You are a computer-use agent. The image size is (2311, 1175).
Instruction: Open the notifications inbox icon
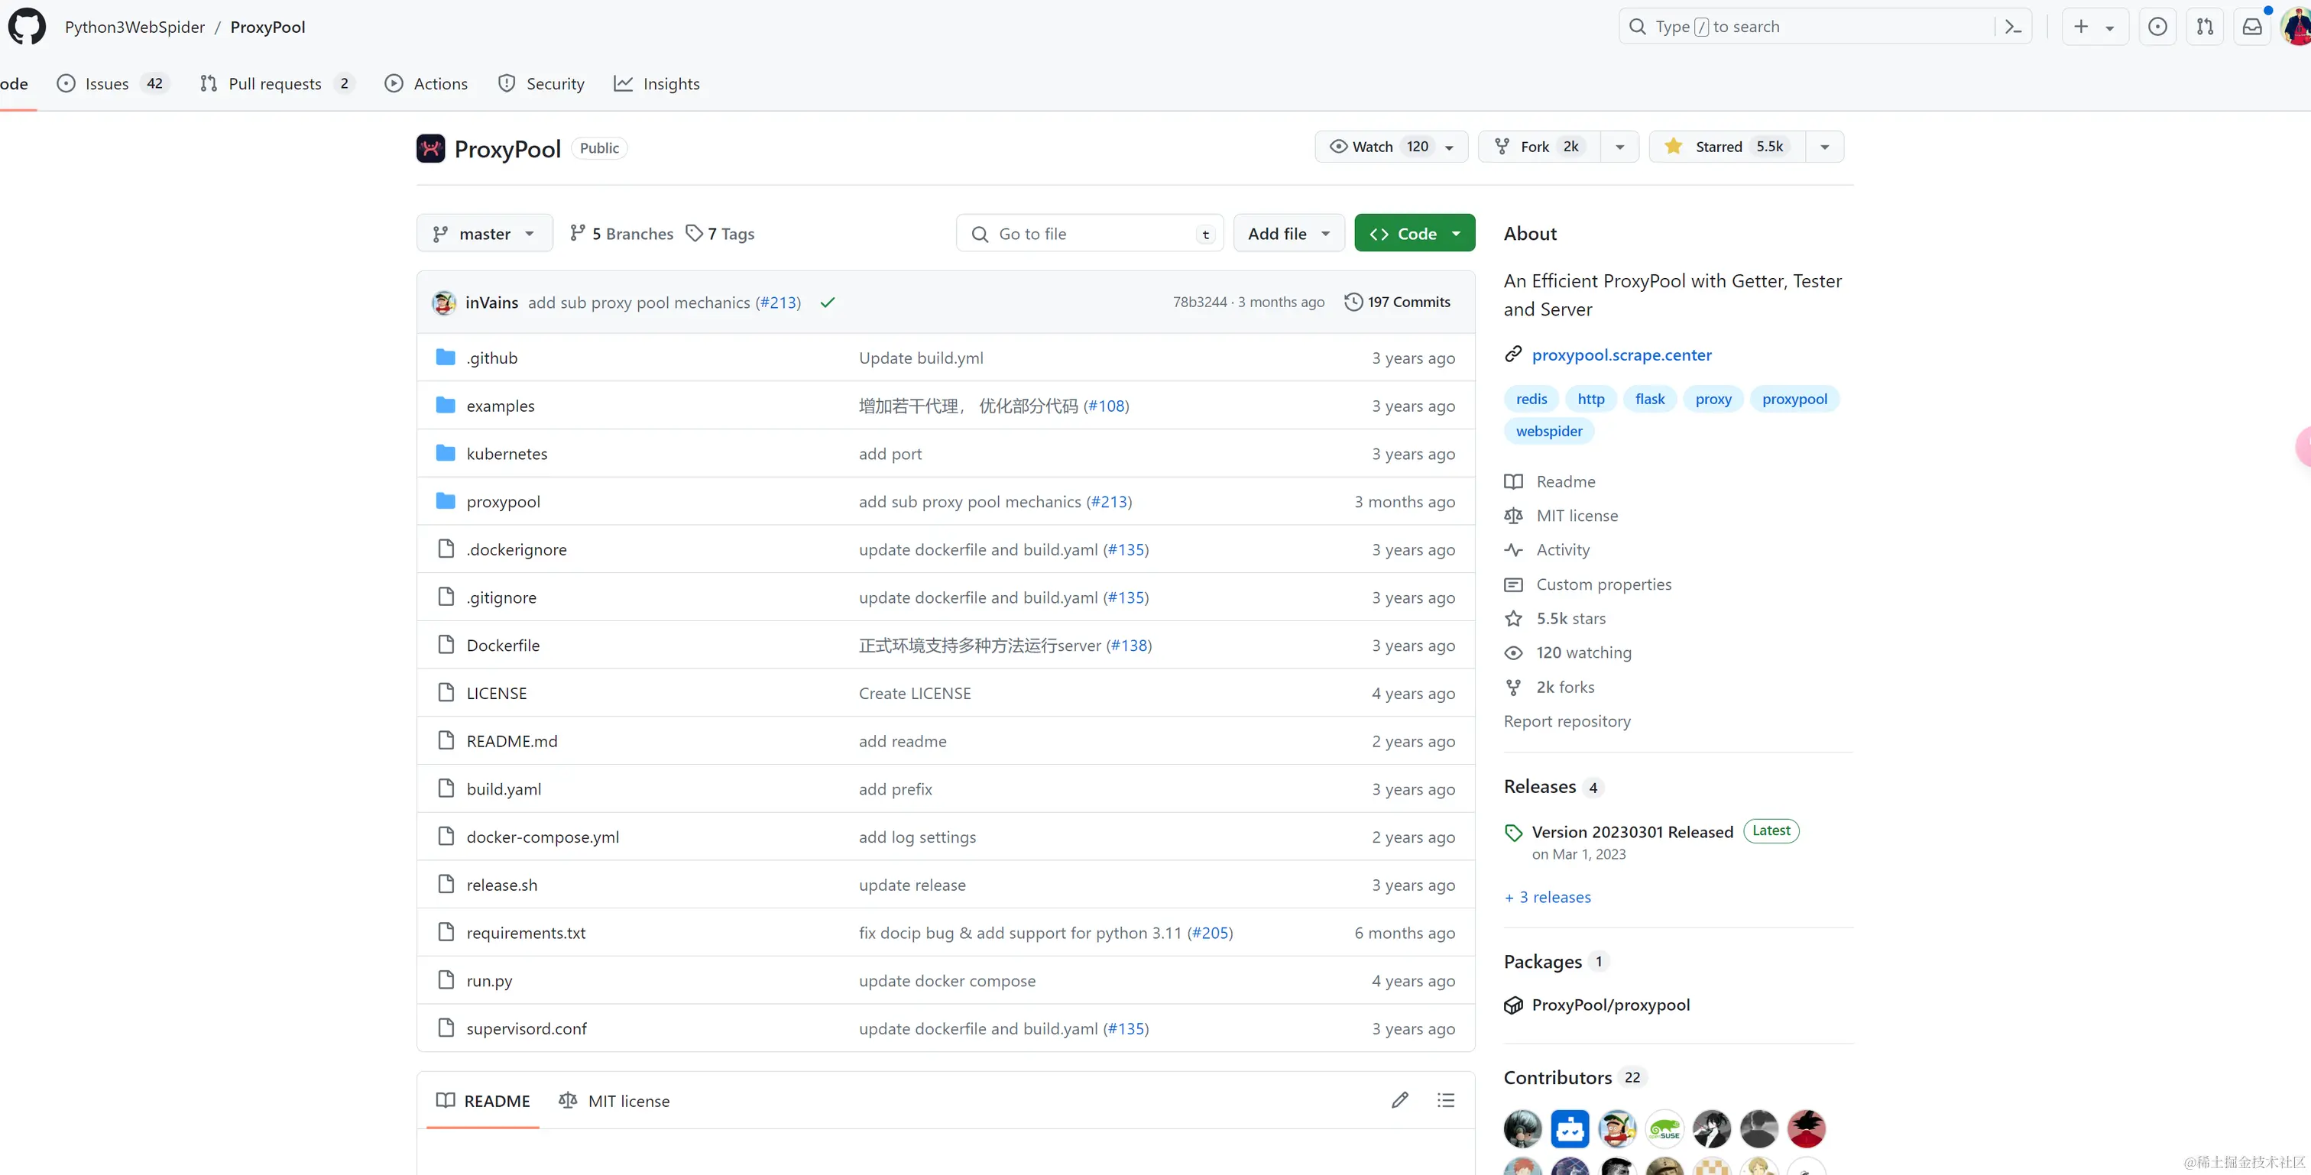pyautogui.click(x=2252, y=27)
